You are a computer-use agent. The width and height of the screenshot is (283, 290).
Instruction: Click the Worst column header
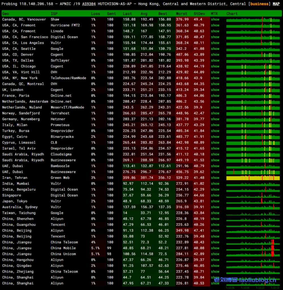click(181, 14)
